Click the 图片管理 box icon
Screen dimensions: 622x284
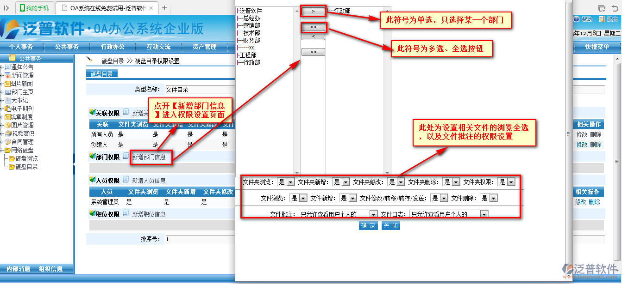pos(7,125)
